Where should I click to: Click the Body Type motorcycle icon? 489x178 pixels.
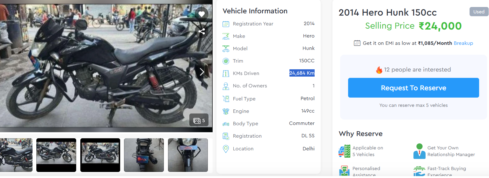pos(226,124)
